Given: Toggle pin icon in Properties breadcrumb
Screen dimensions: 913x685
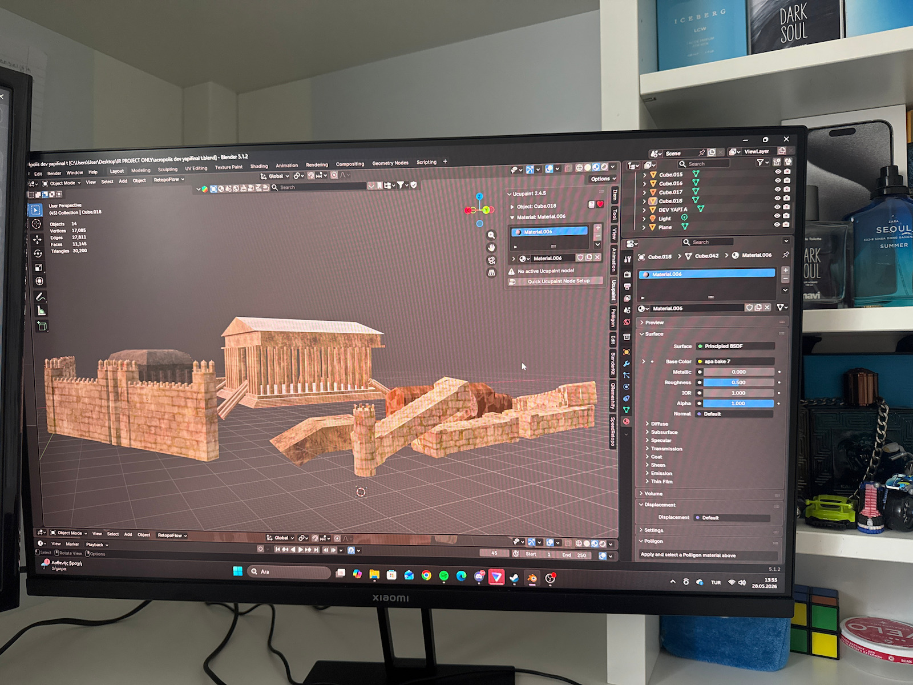Looking at the screenshot, I should 786,255.
